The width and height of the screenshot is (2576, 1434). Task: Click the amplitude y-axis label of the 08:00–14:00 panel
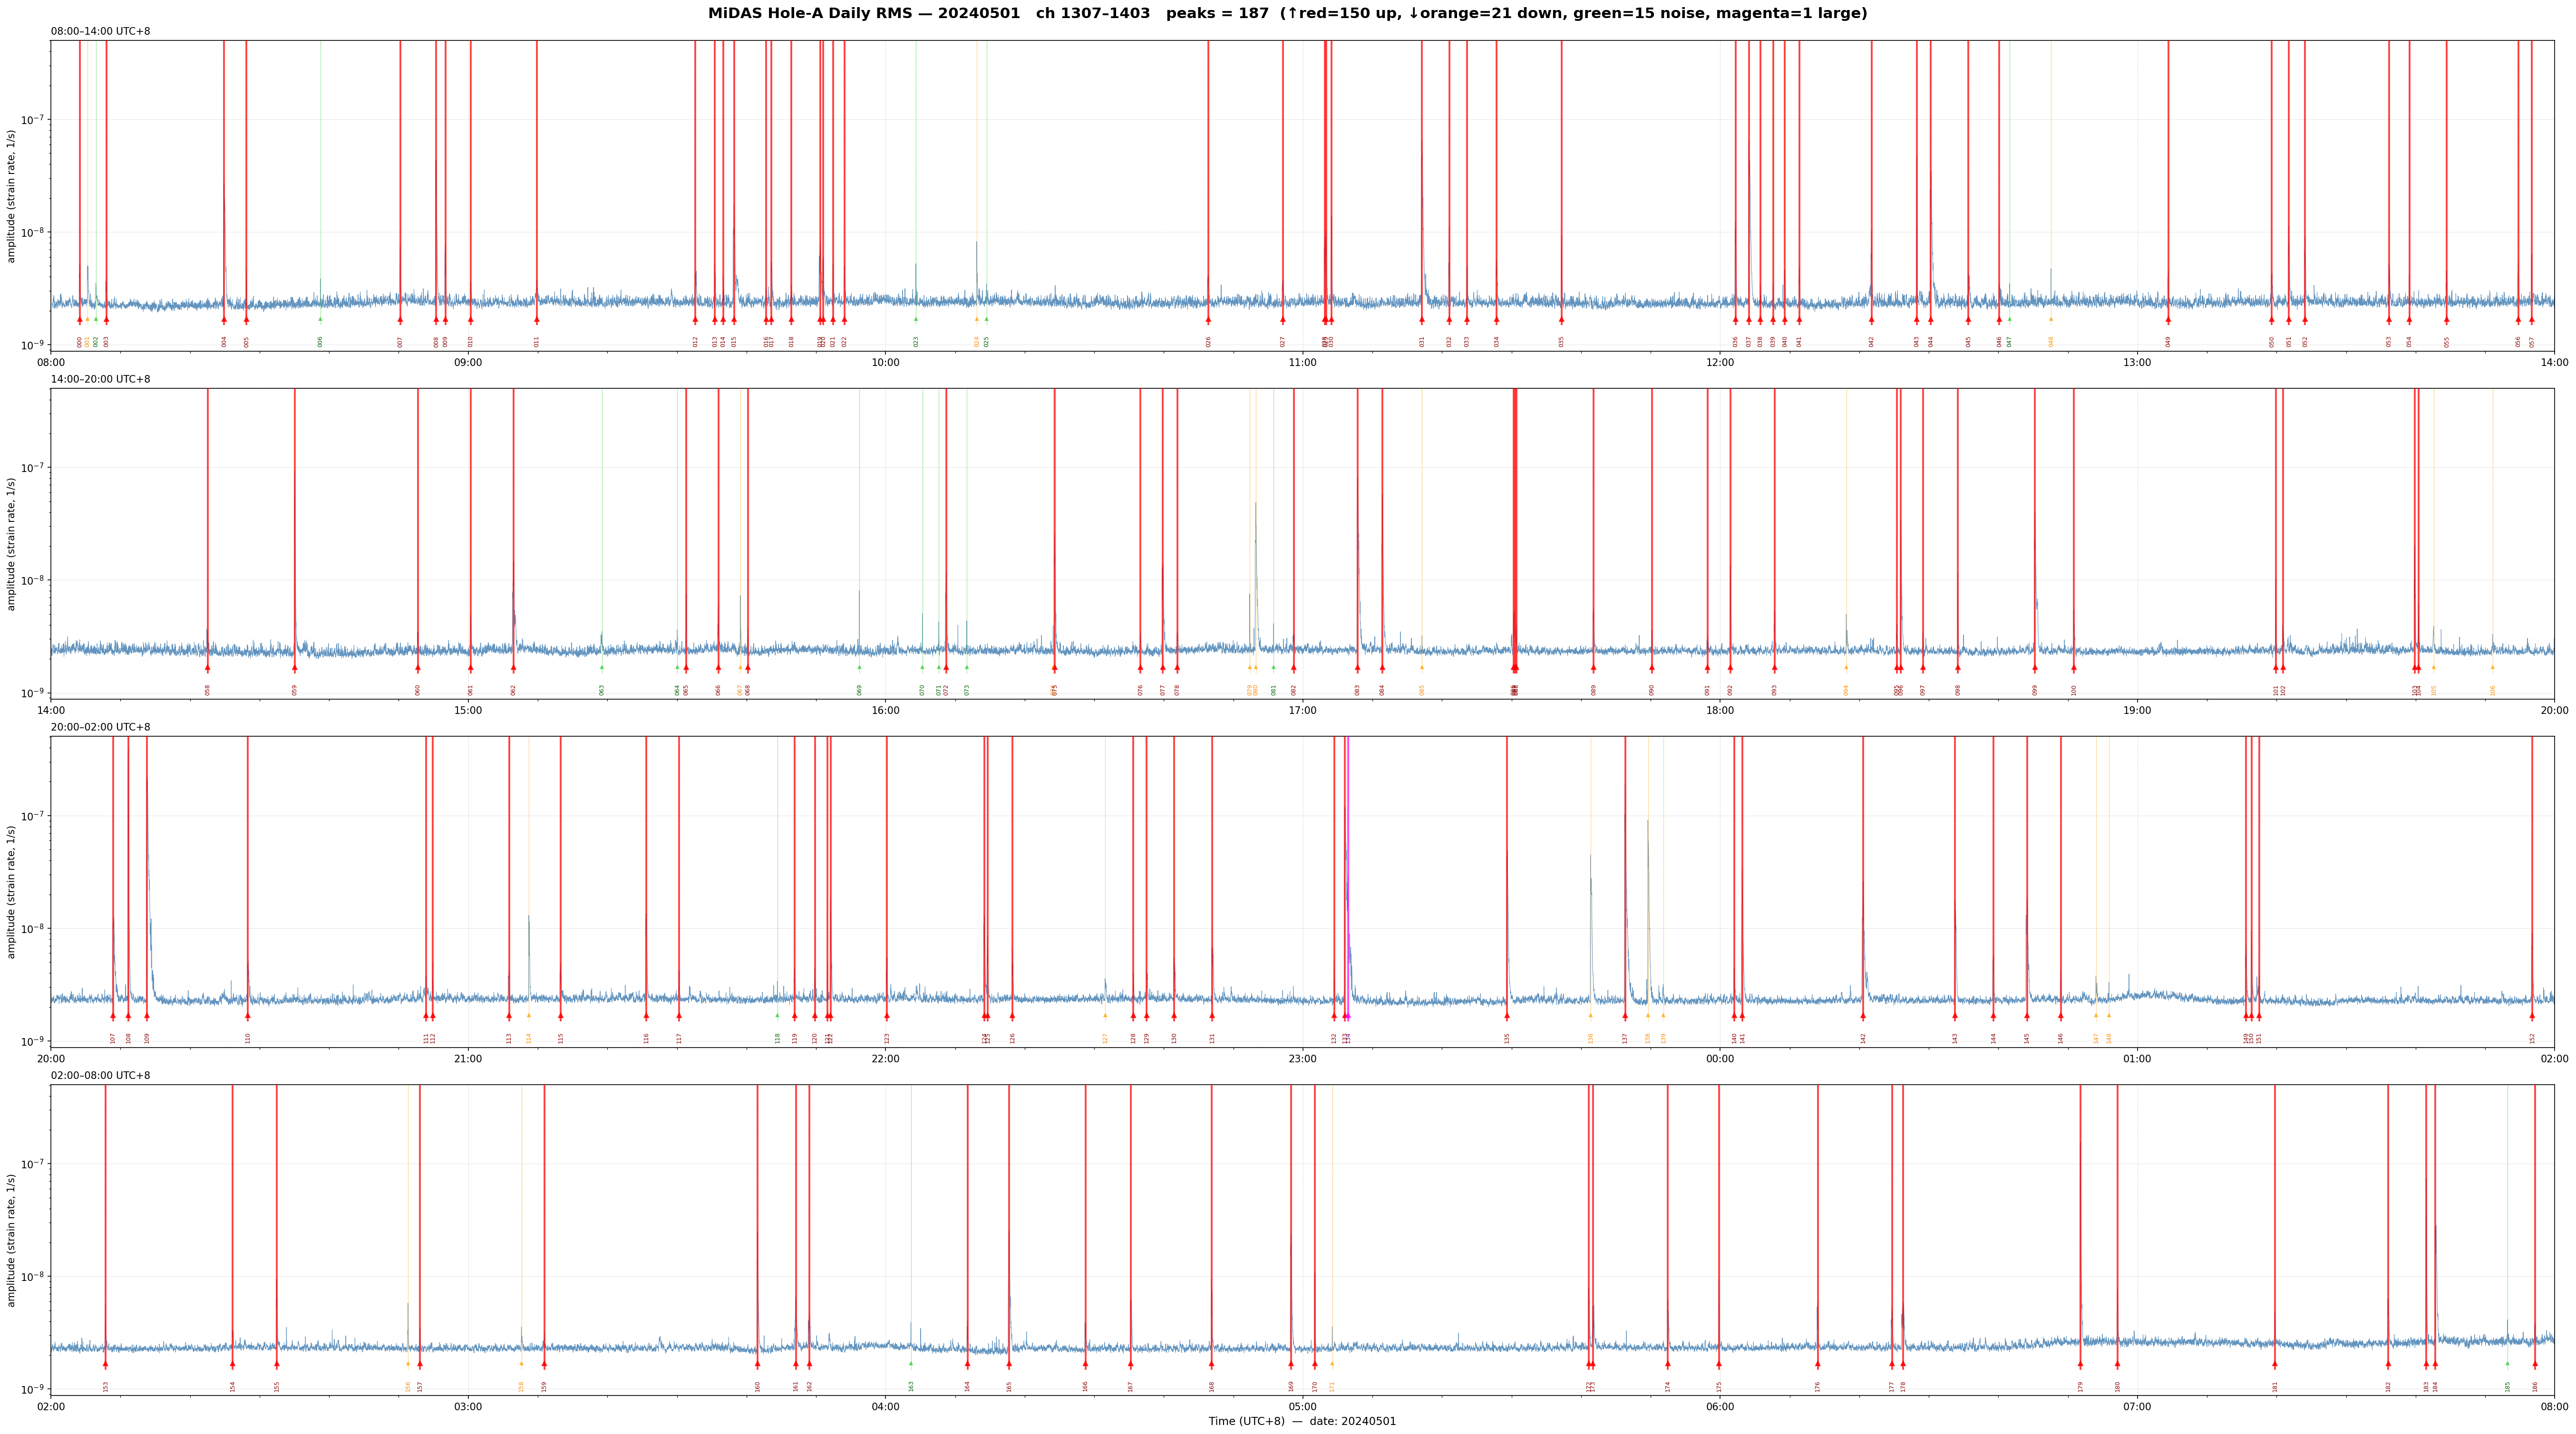point(12,196)
